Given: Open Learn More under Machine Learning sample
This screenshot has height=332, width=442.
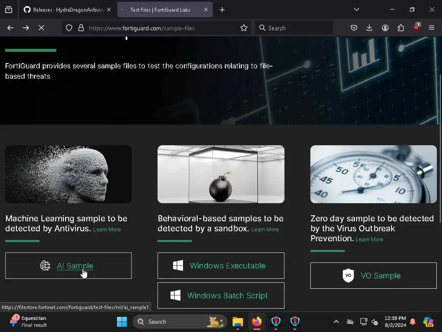Looking at the screenshot, I should [107, 230].
